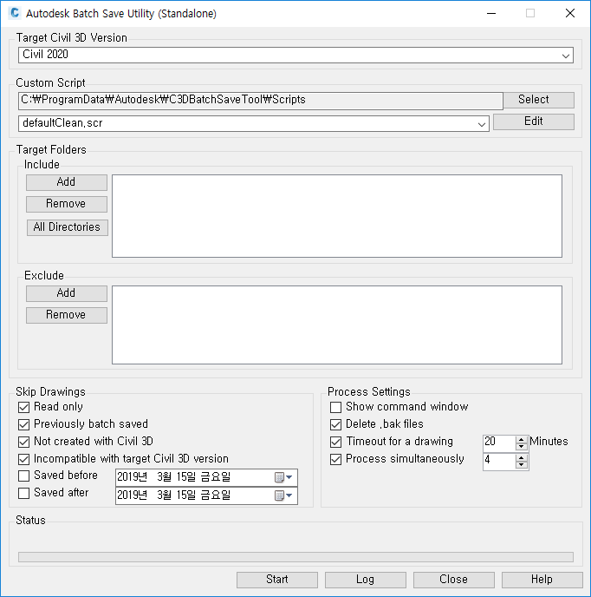Enable Show command window
591x597 pixels.
(335, 407)
